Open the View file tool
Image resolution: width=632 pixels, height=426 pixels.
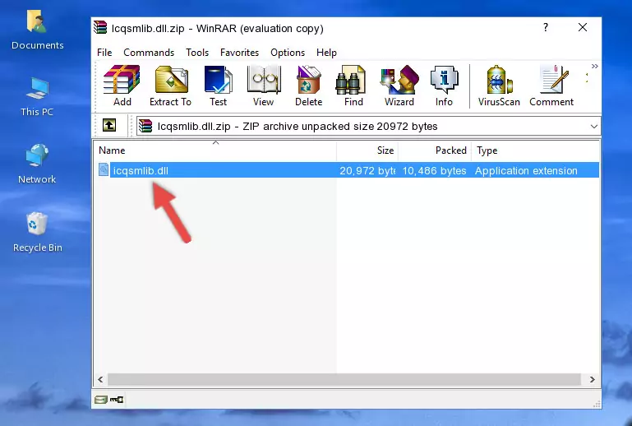(x=264, y=86)
